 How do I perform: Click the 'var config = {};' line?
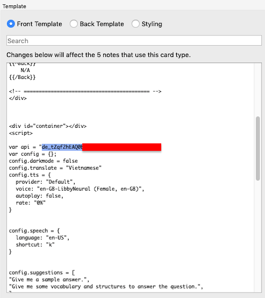[x=33, y=154]
